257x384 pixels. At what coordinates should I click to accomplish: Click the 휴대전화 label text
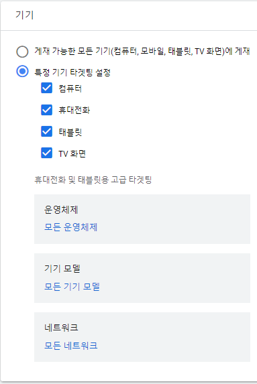tap(74, 110)
